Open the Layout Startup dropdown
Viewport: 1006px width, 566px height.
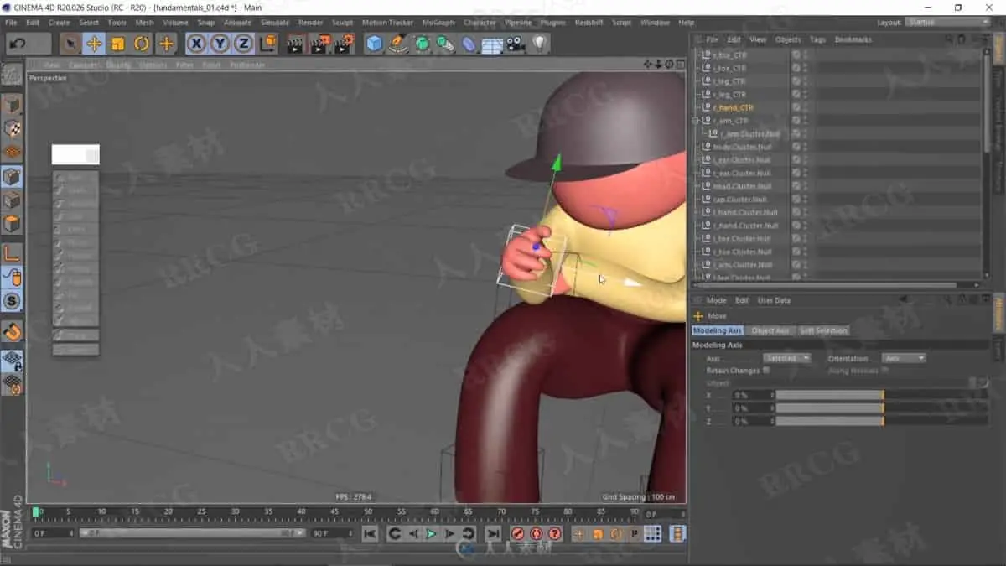click(949, 22)
